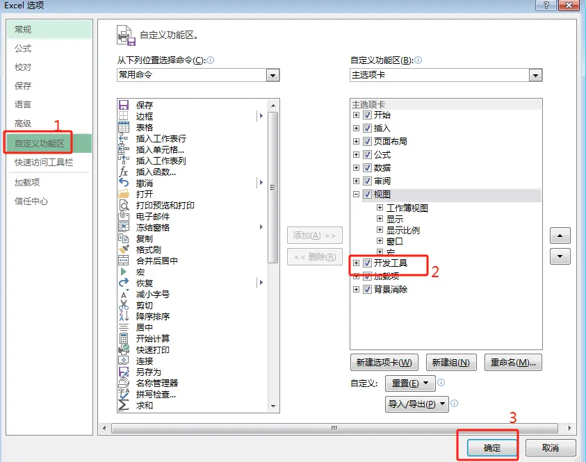Screen dimensions: 586x462
Task: Click the command list scroll down arrow
Action: tap(273, 406)
